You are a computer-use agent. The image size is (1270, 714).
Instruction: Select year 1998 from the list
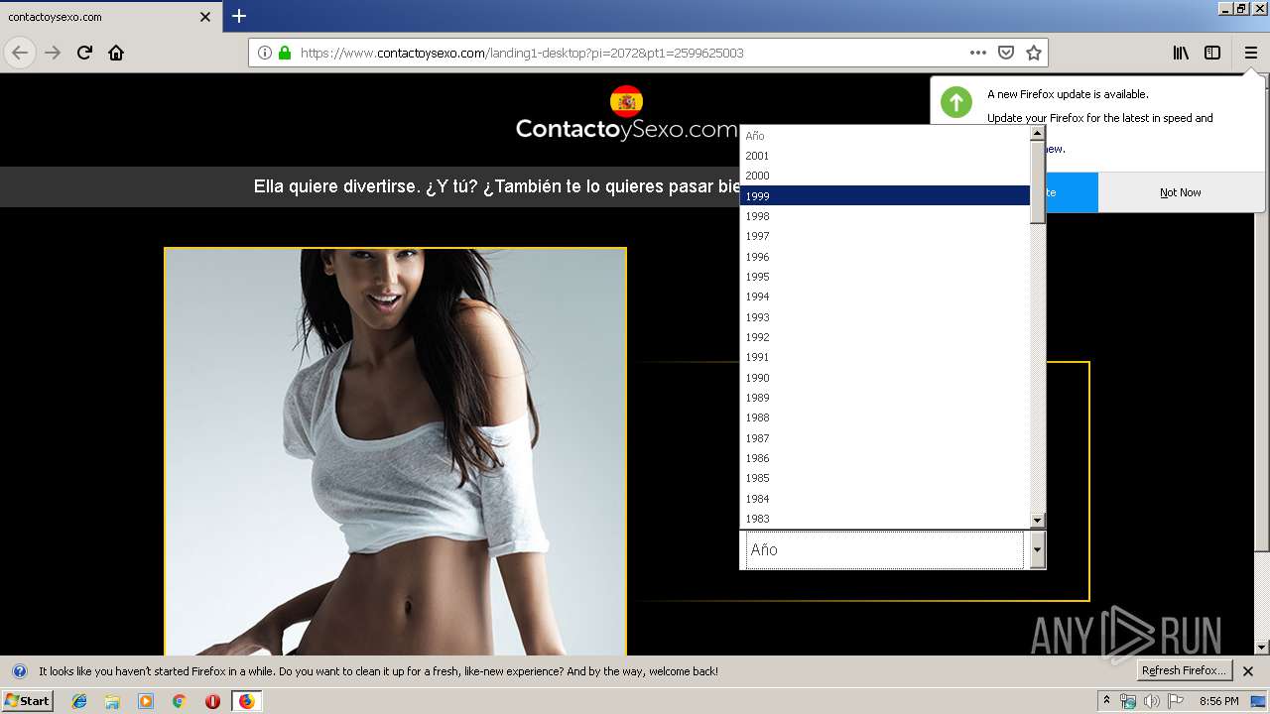click(x=885, y=216)
